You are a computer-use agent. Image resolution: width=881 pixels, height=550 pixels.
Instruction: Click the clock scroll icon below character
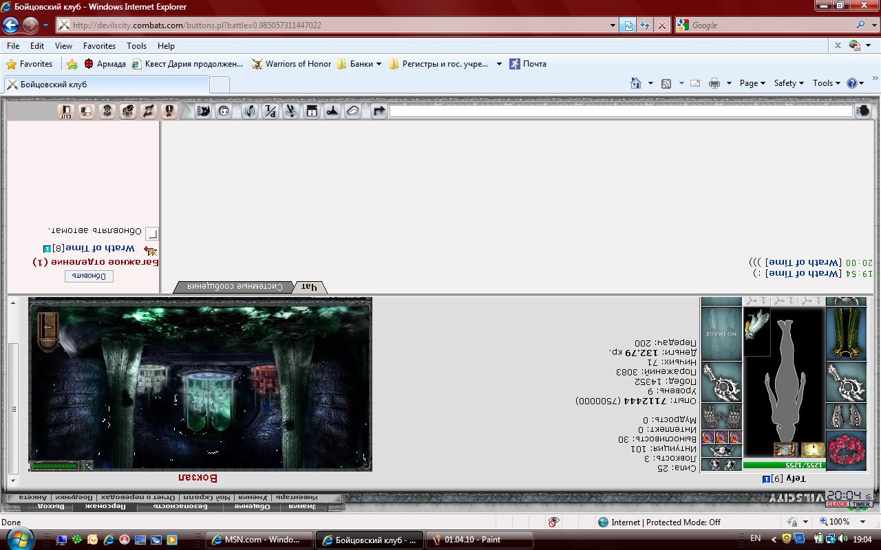tap(786, 450)
